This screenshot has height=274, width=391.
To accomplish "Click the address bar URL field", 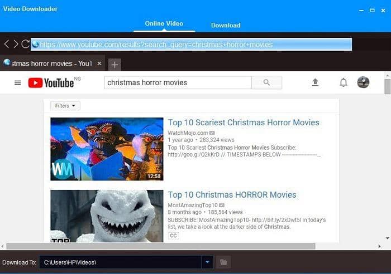I will (x=191, y=45).
